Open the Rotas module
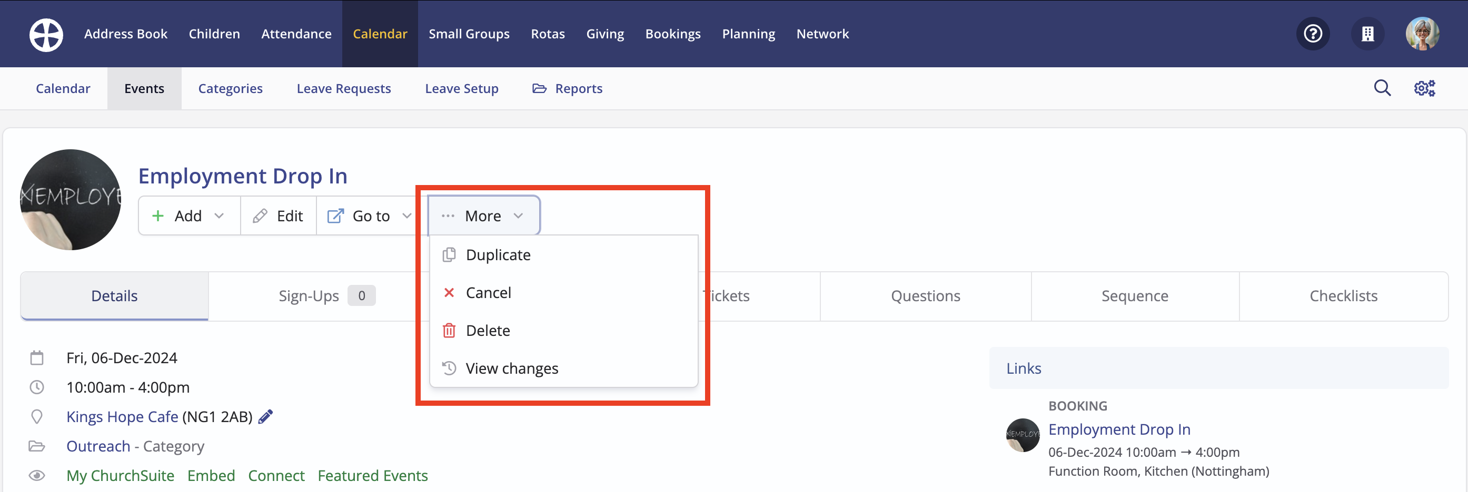 pyautogui.click(x=548, y=34)
